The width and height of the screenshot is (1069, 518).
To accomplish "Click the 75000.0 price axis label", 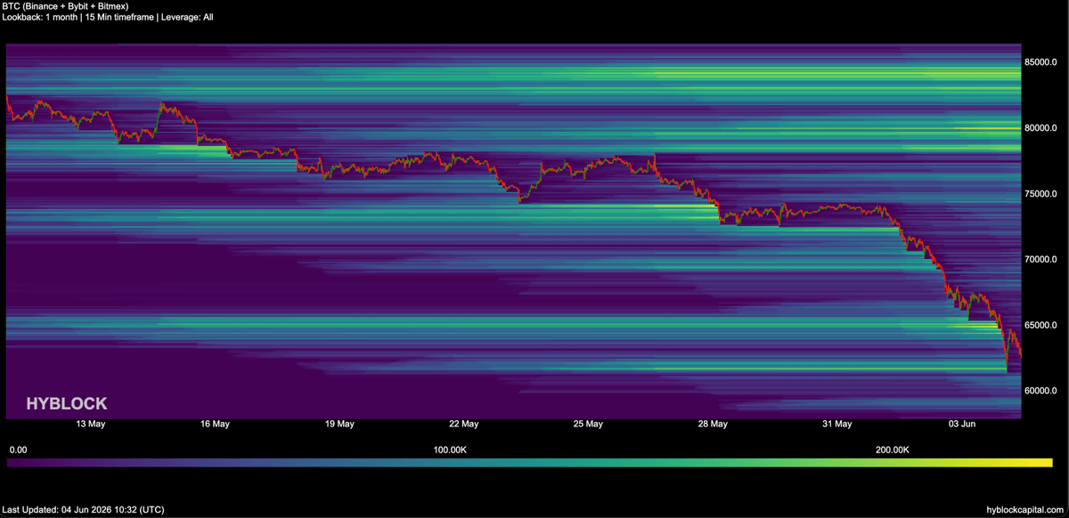I will point(1040,194).
